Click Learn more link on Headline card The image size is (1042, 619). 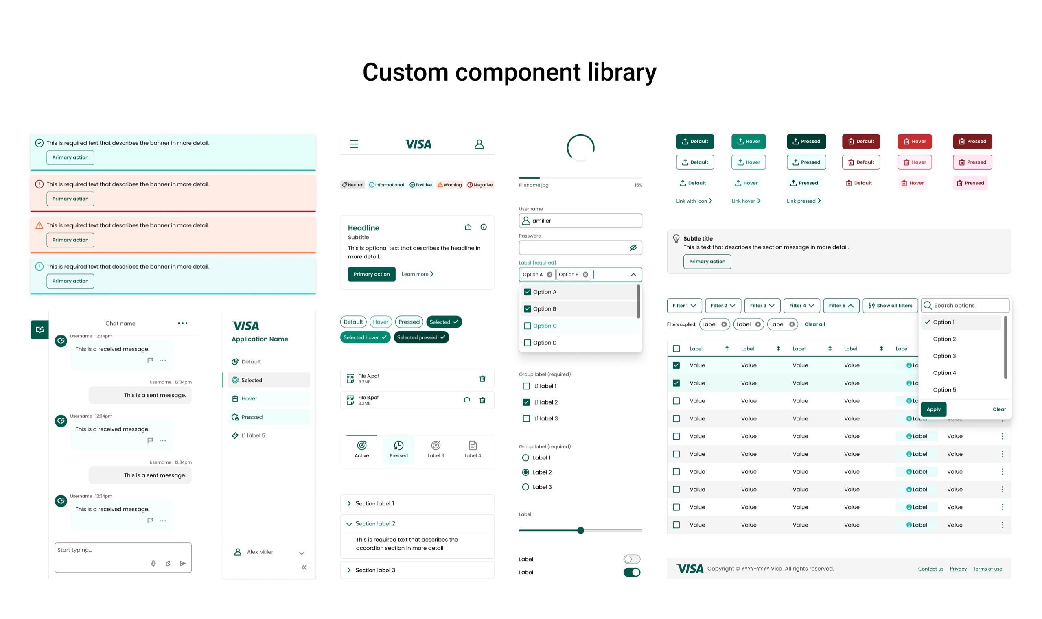coord(417,274)
